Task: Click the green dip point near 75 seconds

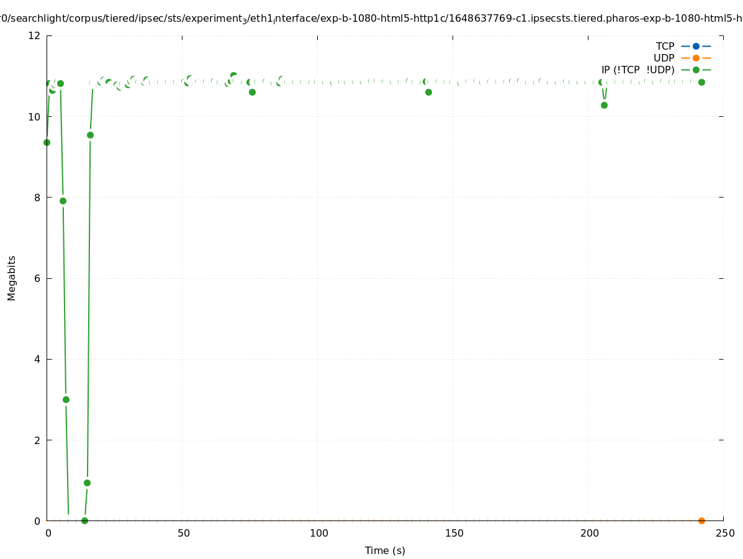Action: click(252, 92)
